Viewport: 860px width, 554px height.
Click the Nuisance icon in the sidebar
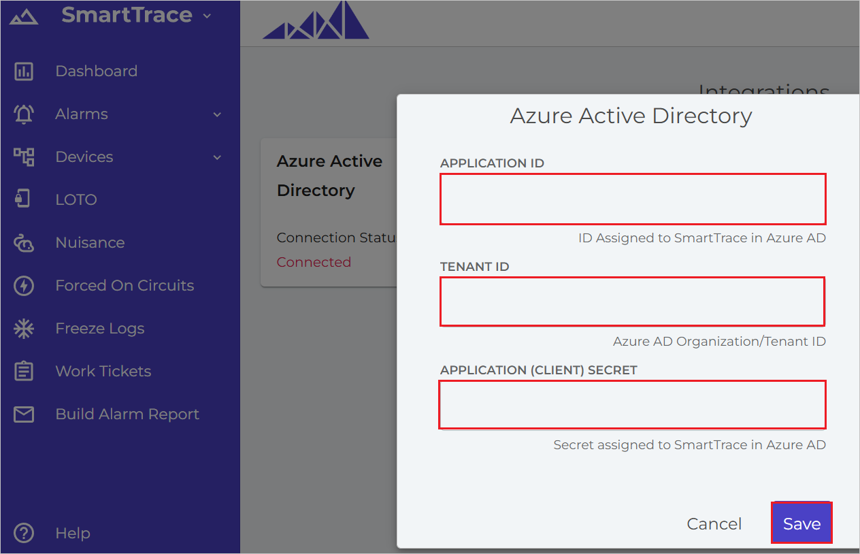pyautogui.click(x=24, y=242)
